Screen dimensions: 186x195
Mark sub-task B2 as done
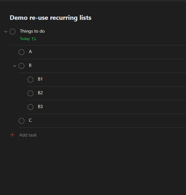click(x=30, y=93)
